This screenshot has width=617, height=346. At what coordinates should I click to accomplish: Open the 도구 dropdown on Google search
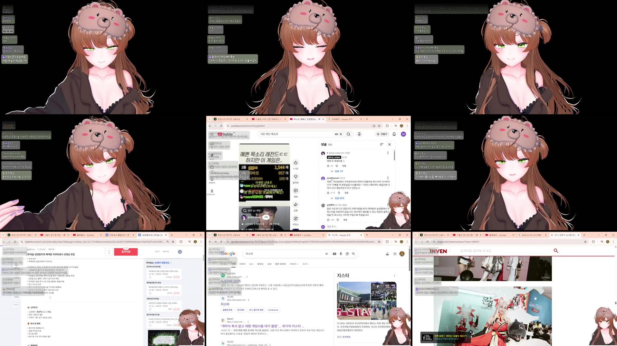click(x=306, y=264)
